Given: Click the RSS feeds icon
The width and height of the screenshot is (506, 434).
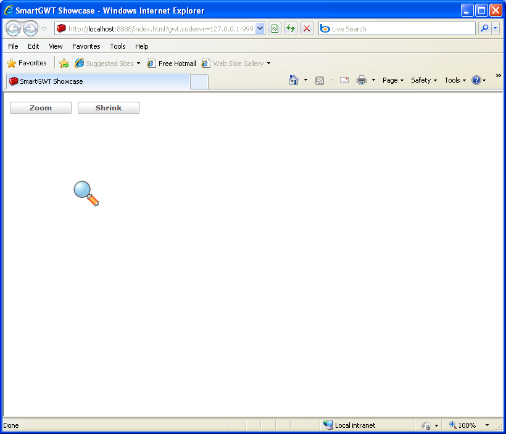Looking at the screenshot, I should click(x=320, y=81).
